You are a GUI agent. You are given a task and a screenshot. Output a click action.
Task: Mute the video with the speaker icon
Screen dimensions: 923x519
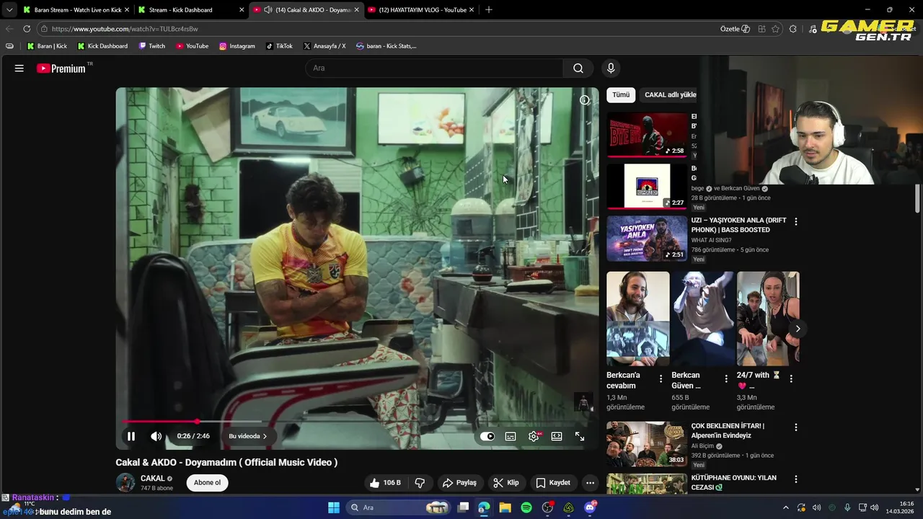point(156,436)
